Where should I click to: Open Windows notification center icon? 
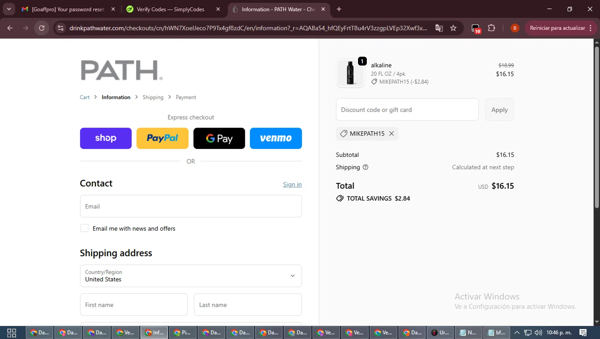coord(583,333)
